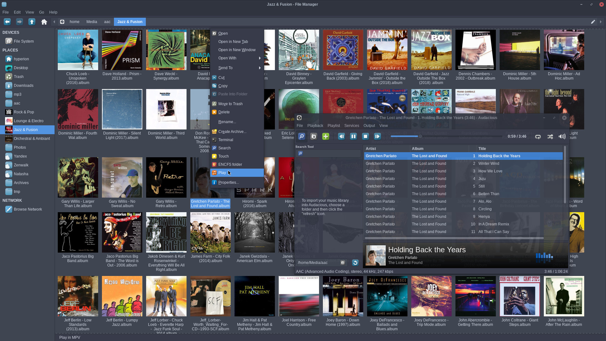The image size is (606, 341).
Task: Choose Move to Trash in context menu
Action: pyautogui.click(x=237, y=104)
